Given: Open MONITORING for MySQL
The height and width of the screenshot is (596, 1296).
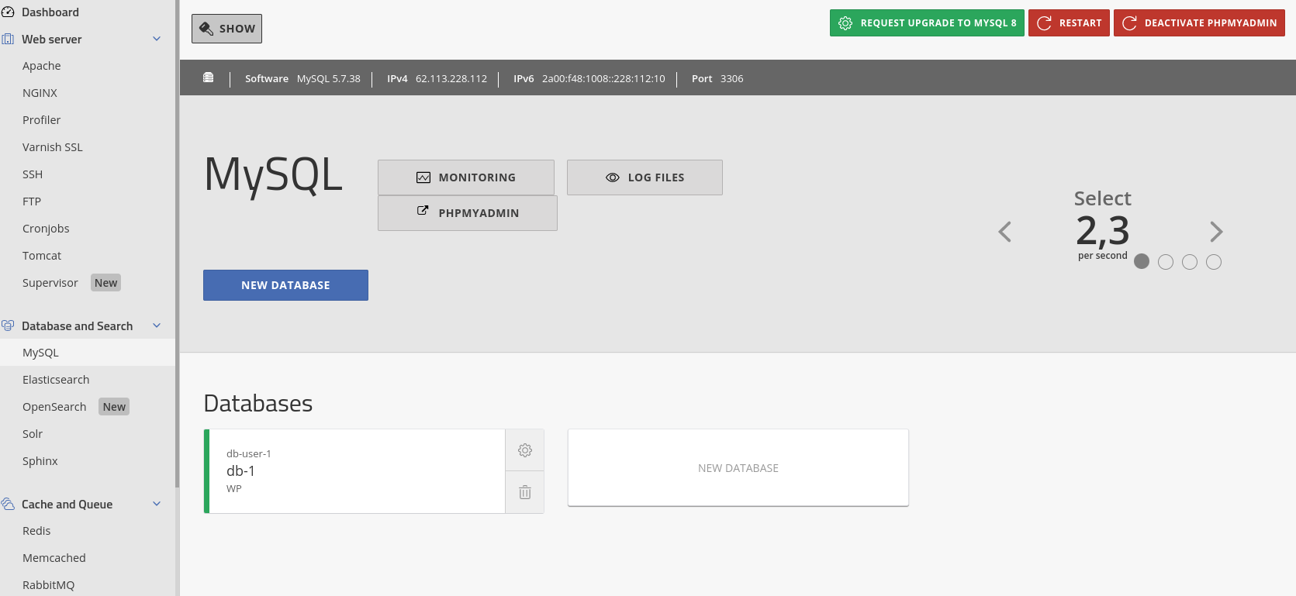Looking at the screenshot, I should point(466,177).
